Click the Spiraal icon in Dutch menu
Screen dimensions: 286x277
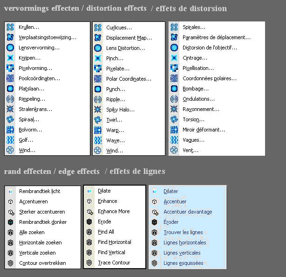point(10,119)
